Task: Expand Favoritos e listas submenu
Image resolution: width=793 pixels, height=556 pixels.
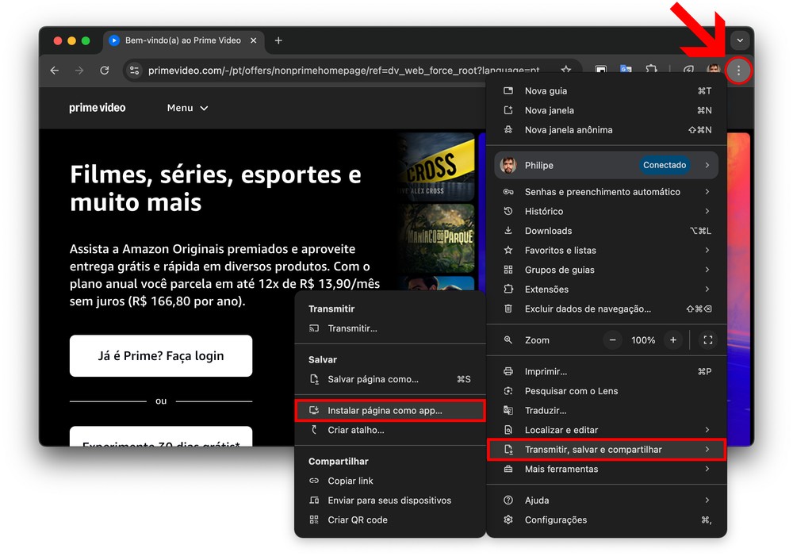Action: coord(607,251)
